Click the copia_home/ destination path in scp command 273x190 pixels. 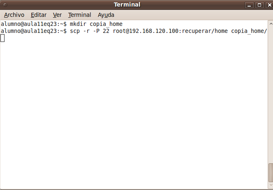coord(249,31)
